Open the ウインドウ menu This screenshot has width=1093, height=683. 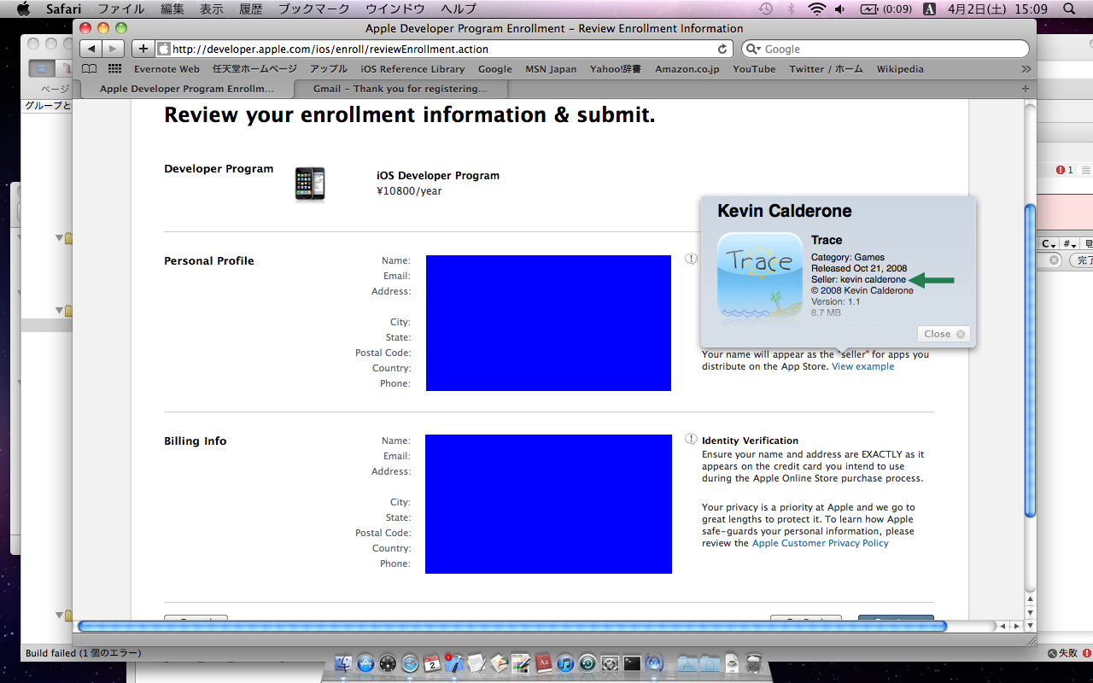(395, 9)
